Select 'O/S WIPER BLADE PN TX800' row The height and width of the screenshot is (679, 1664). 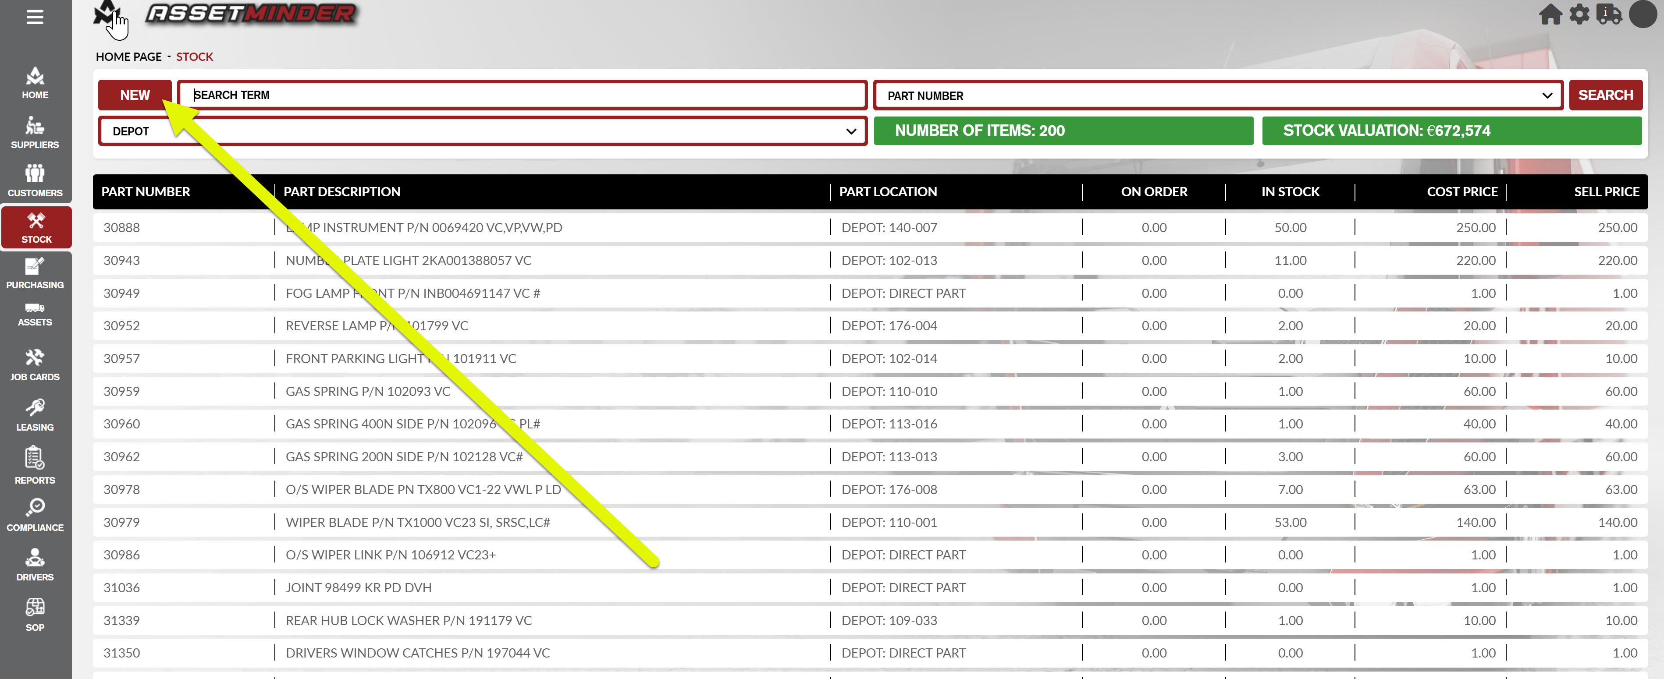pyautogui.click(x=870, y=489)
